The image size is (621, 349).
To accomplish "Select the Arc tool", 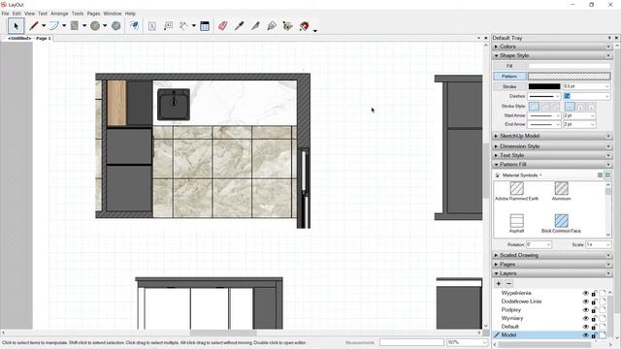I will 54,26.
